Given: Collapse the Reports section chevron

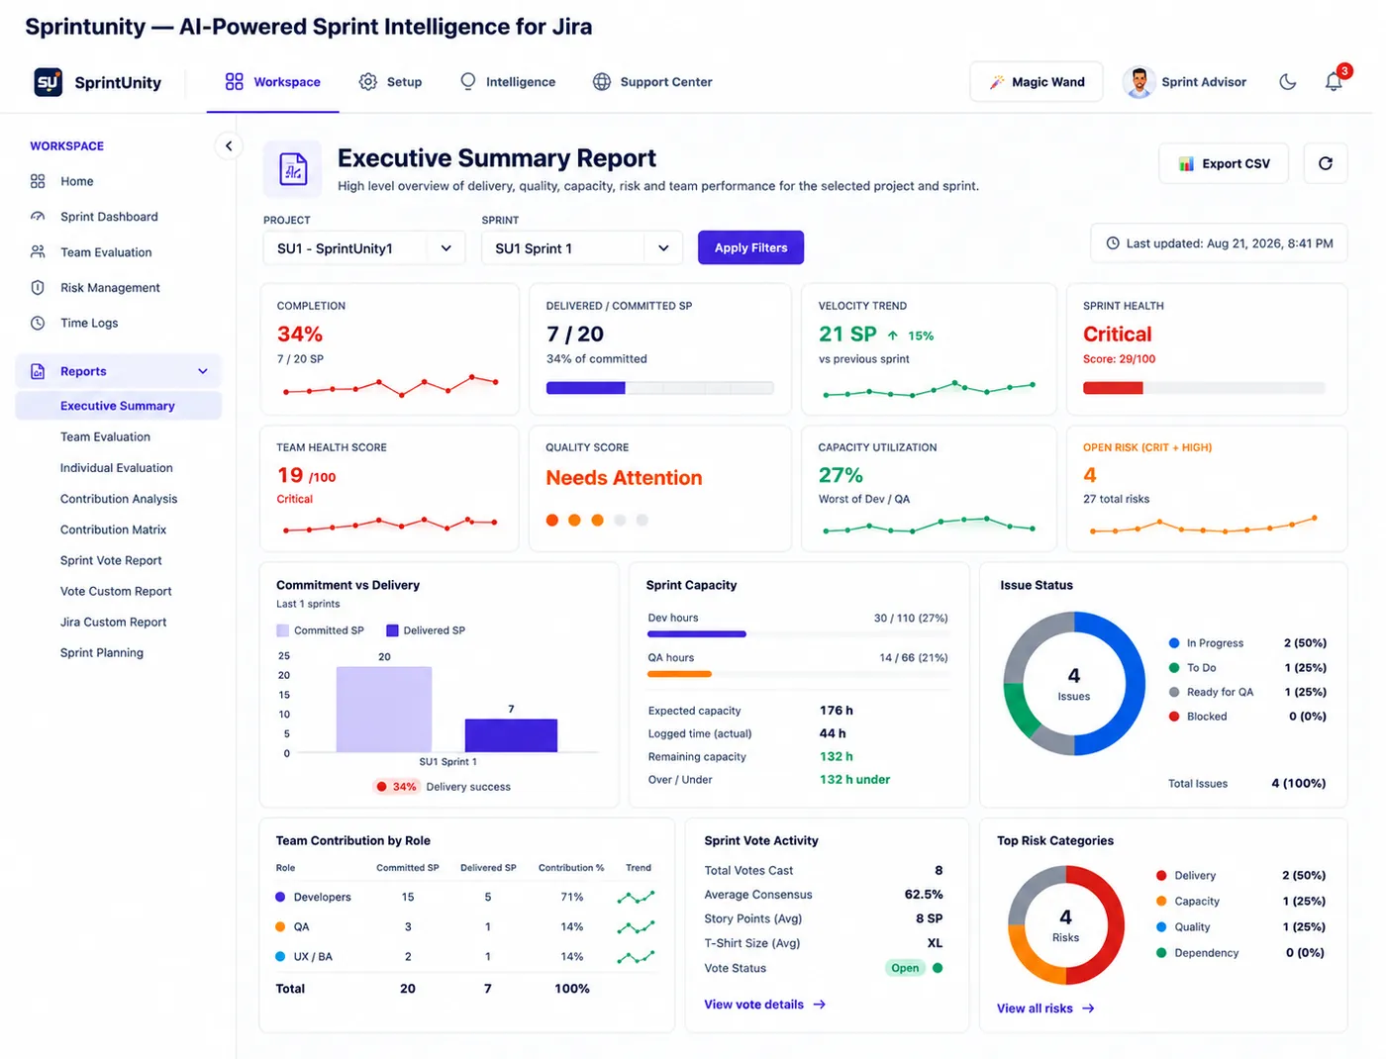Looking at the screenshot, I should 203,372.
